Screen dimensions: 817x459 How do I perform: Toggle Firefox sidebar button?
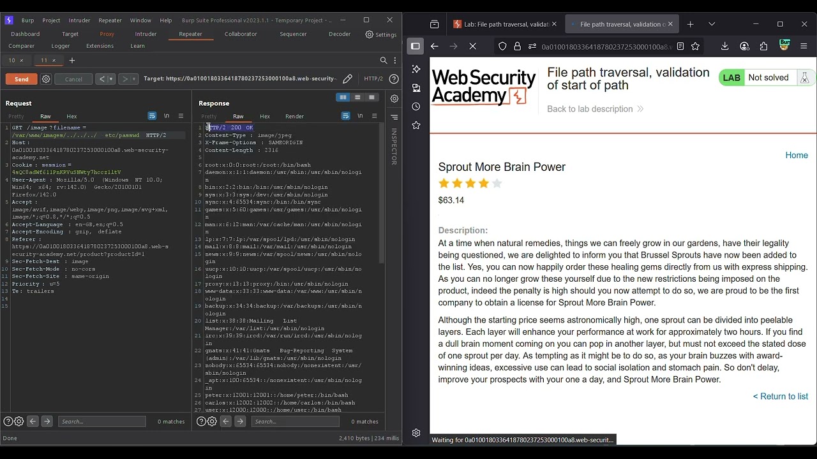(x=415, y=47)
